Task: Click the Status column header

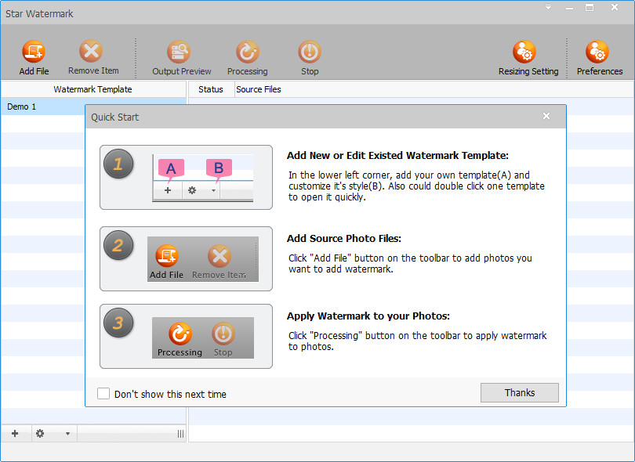Action: [x=211, y=89]
